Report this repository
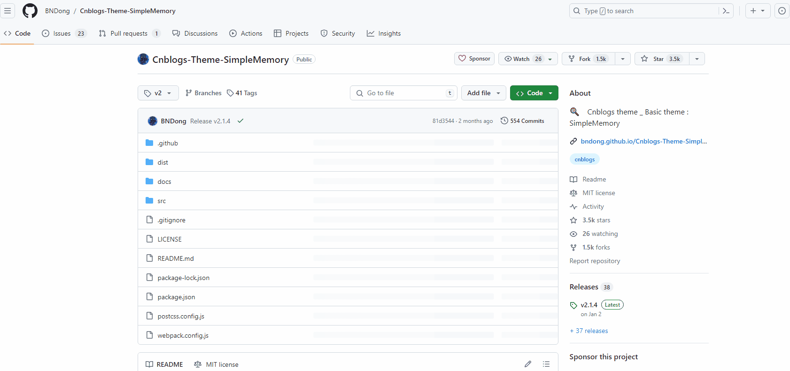 point(595,261)
